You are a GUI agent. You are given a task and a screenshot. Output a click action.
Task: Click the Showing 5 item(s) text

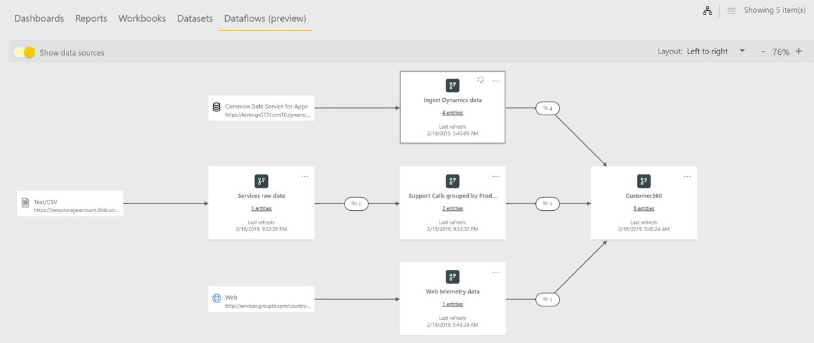click(775, 10)
